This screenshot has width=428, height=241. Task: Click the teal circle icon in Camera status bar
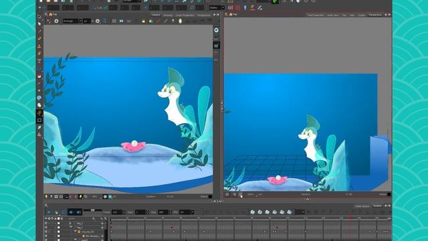[110, 196]
